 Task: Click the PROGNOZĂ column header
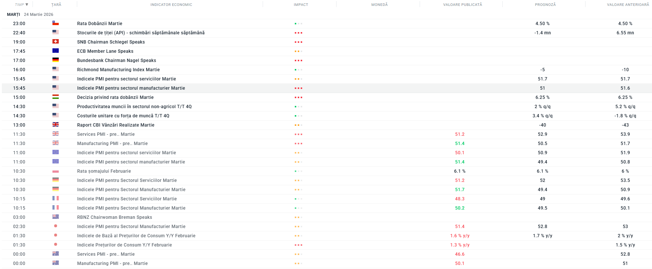pos(545,5)
